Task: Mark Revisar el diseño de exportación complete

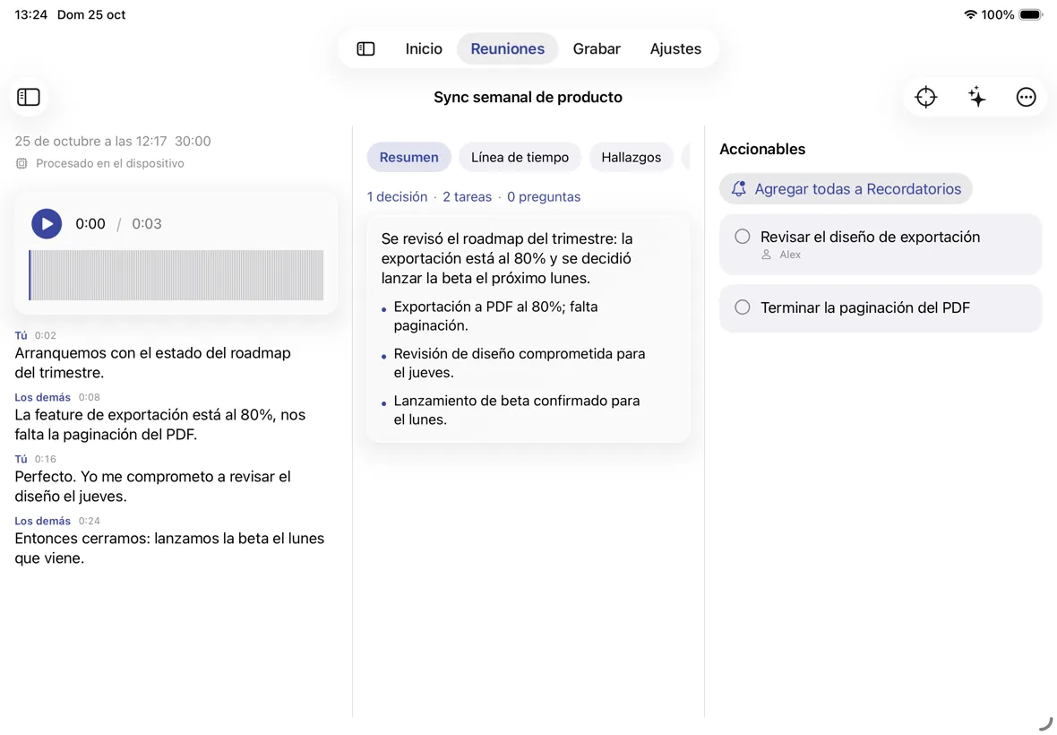Action: (743, 237)
